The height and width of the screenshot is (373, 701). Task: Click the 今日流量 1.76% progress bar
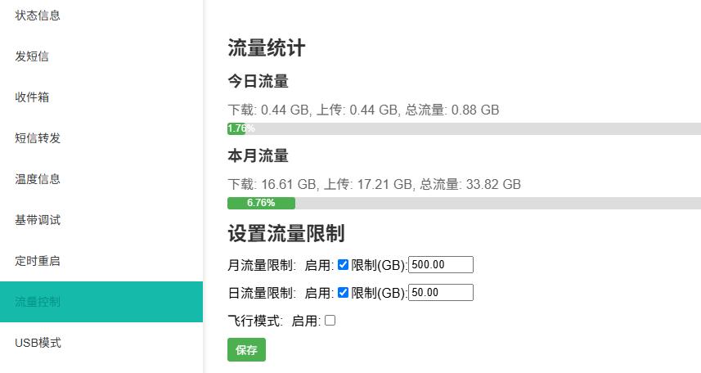[464, 128]
